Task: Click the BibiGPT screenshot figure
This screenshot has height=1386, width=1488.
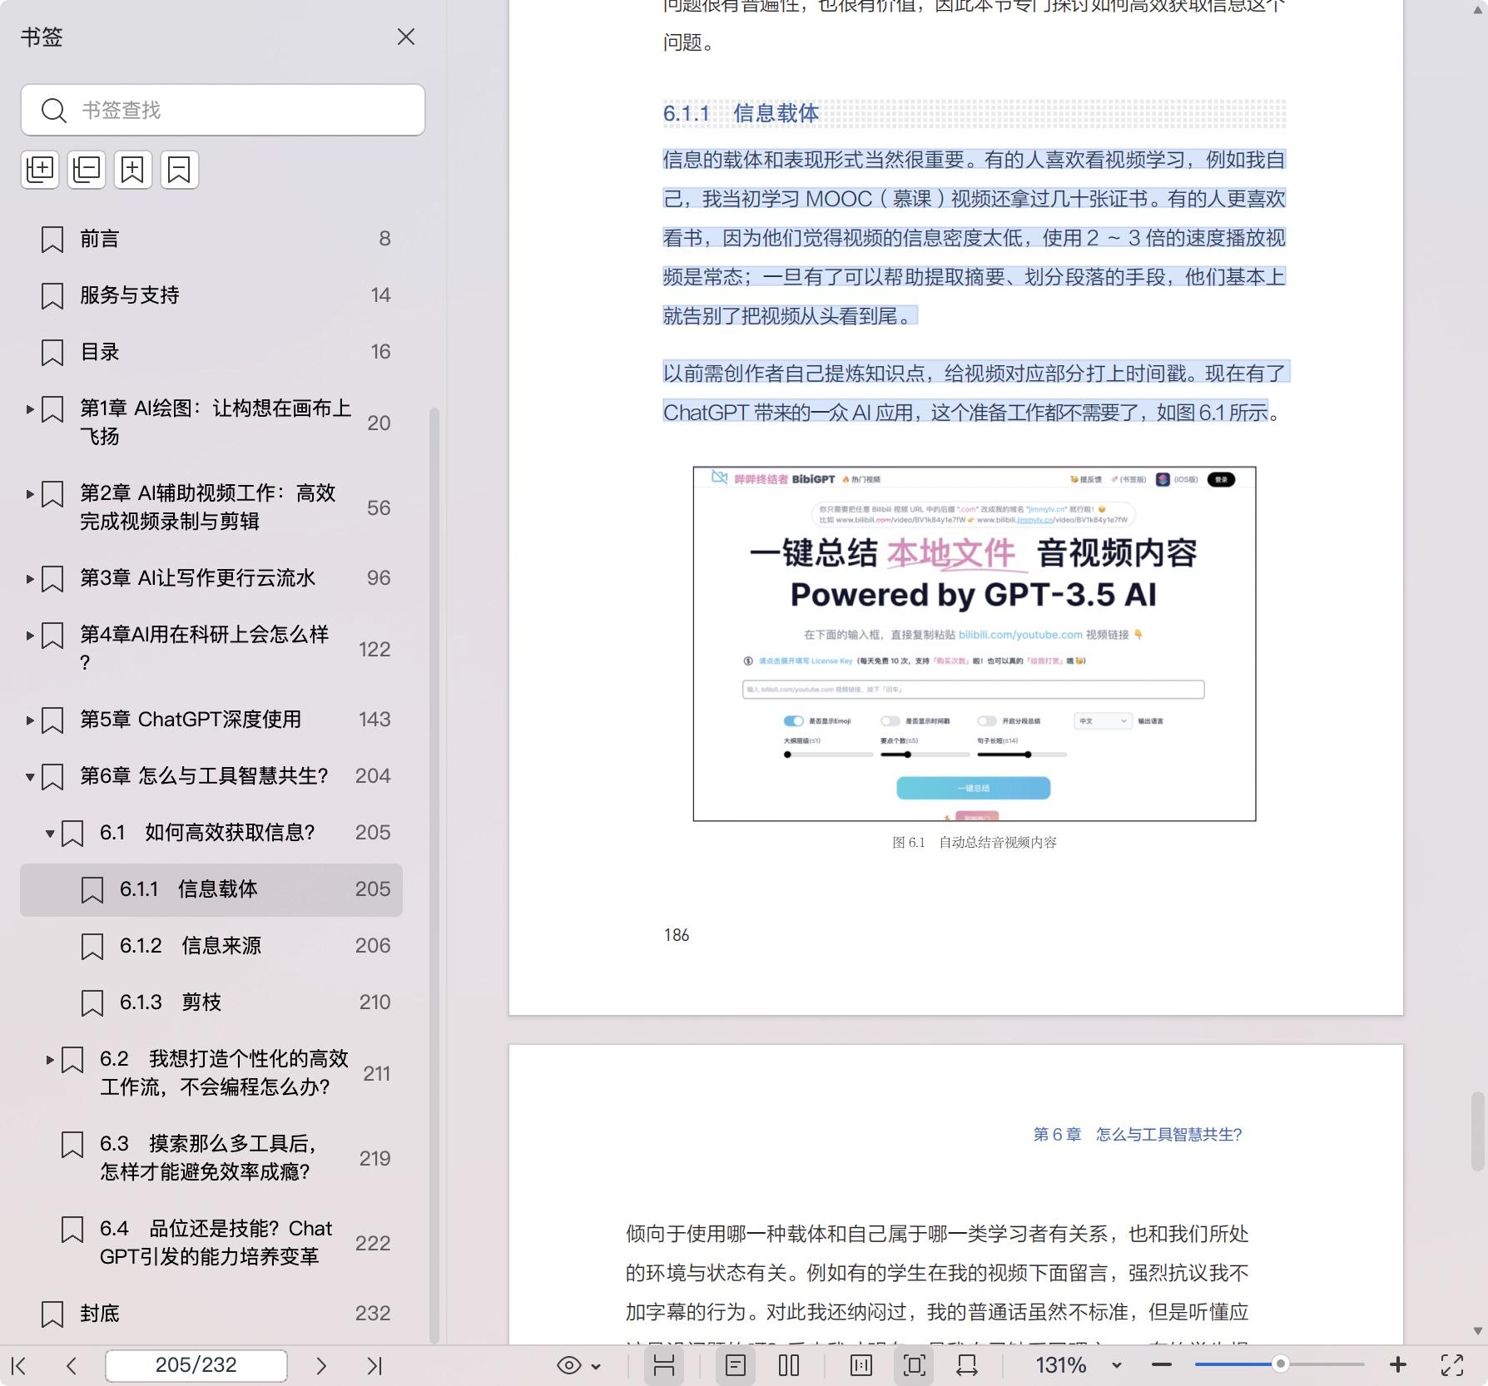Action: click(x=975, y=644)
